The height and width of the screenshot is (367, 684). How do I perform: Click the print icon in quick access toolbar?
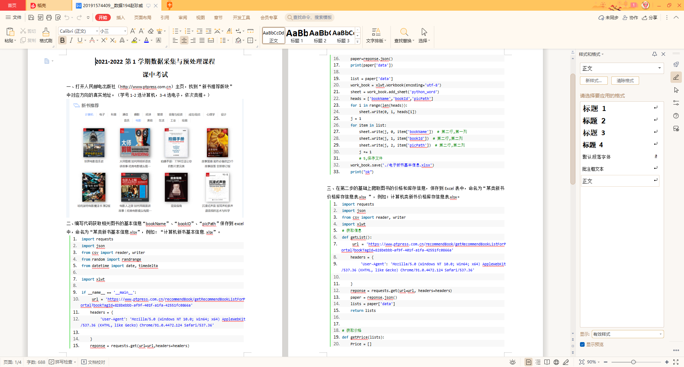point(49,17)
